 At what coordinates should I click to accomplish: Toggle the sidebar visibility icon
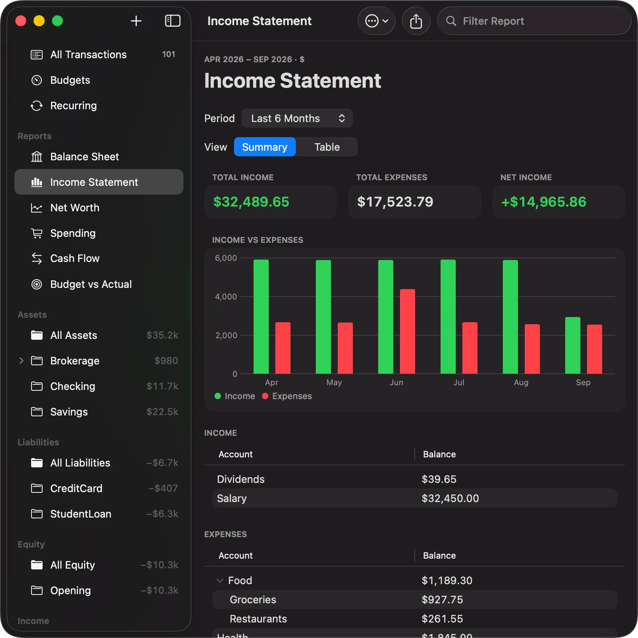point(173,21)
